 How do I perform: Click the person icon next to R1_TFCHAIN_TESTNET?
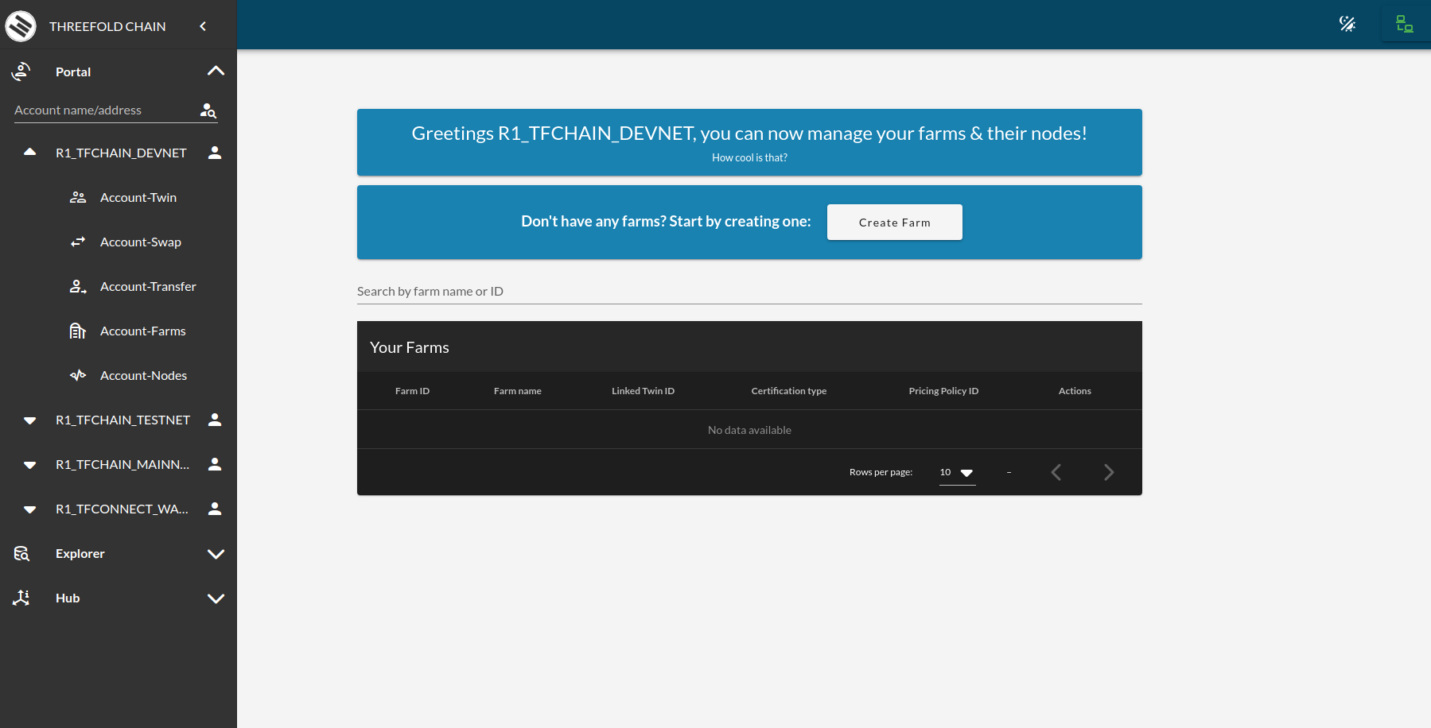coord(214,420)
